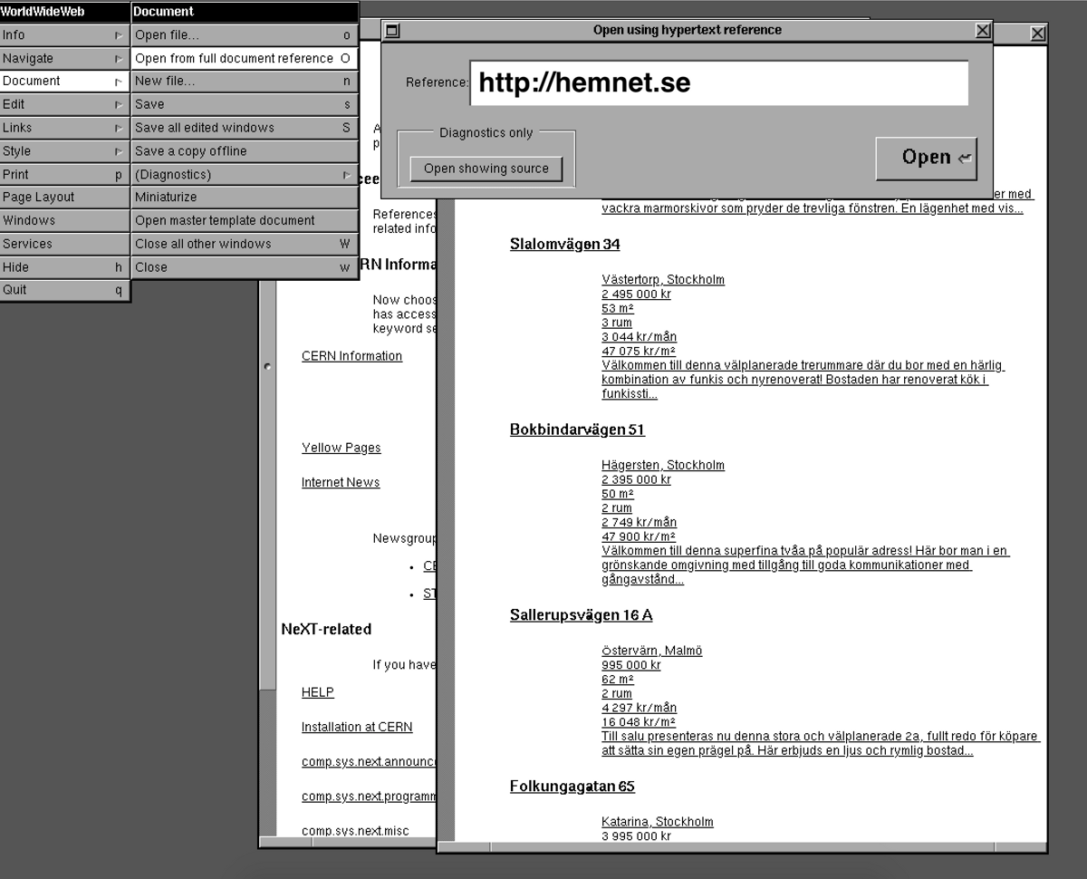Open the Yellow Pages link in back window
Viewport: 1087px width, 879px height.
tap(341, 449)
